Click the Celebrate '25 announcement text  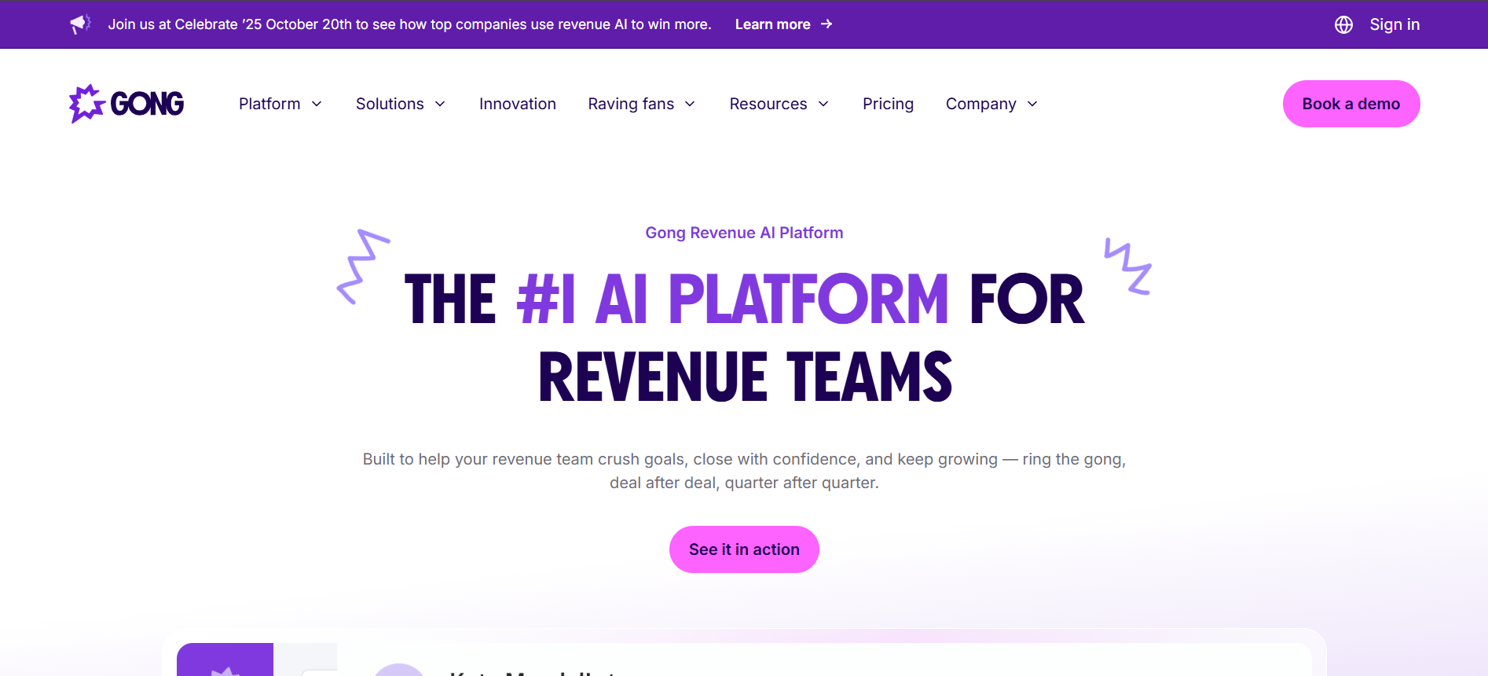coord(409,24)
